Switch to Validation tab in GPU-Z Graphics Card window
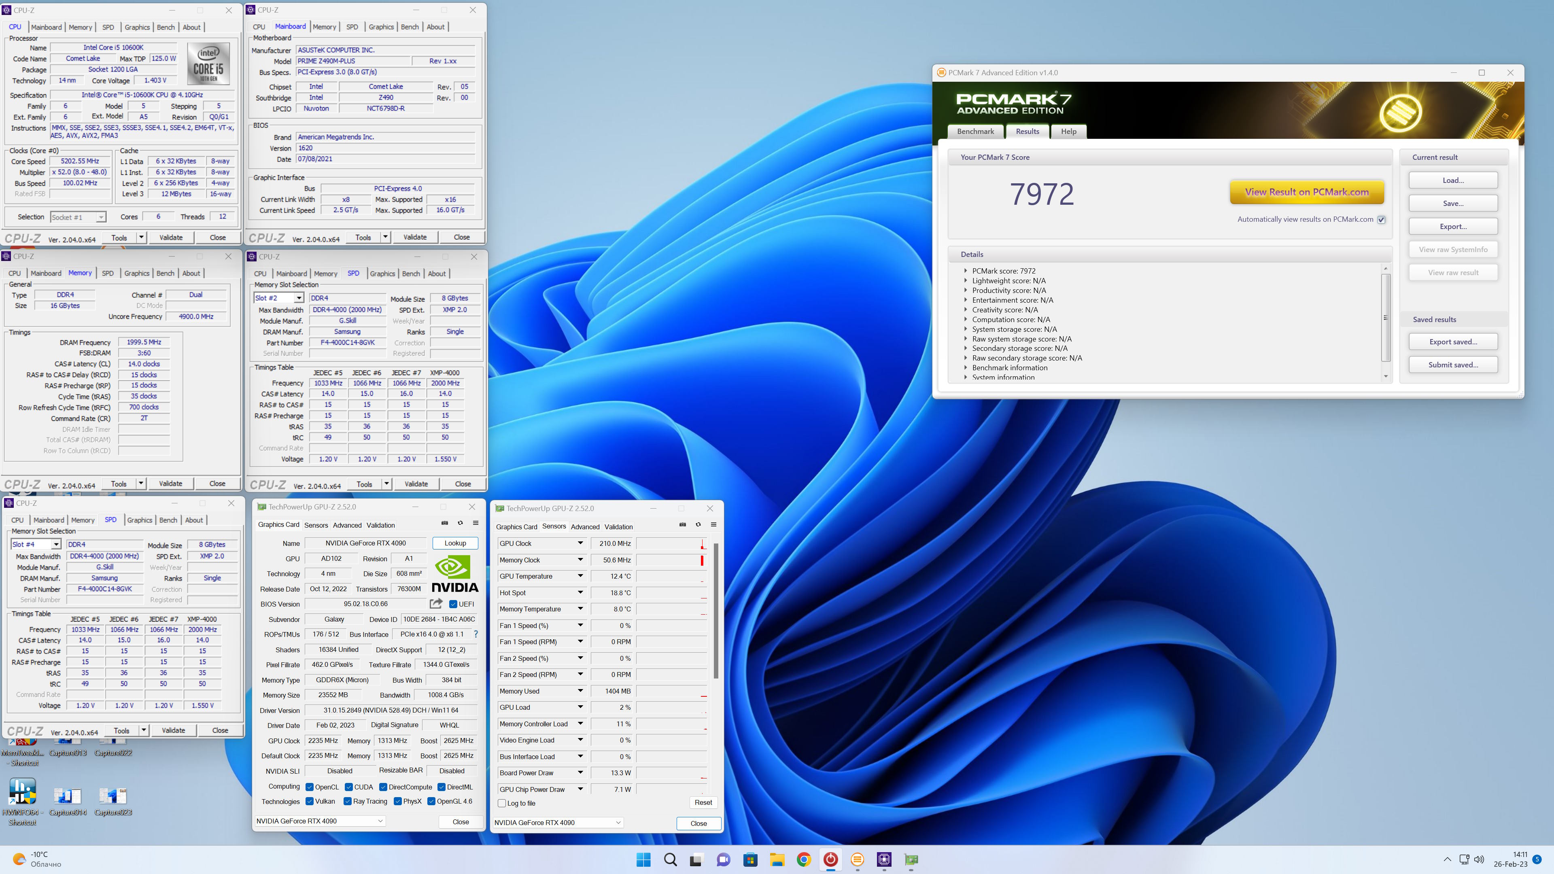1554x874 pixels. tap(381, 525)
